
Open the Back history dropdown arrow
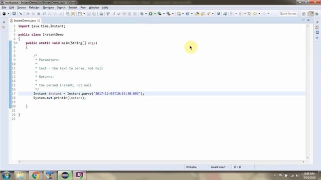(259, 13)
